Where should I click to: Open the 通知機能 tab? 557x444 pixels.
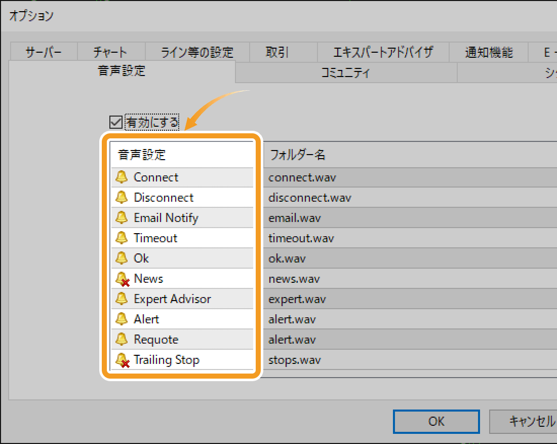(488, 51)
